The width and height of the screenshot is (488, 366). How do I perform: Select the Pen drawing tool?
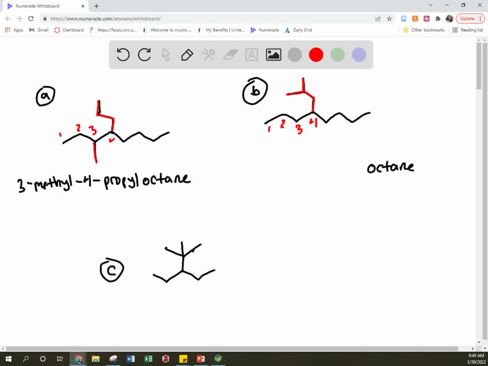[x=187, y=54]
